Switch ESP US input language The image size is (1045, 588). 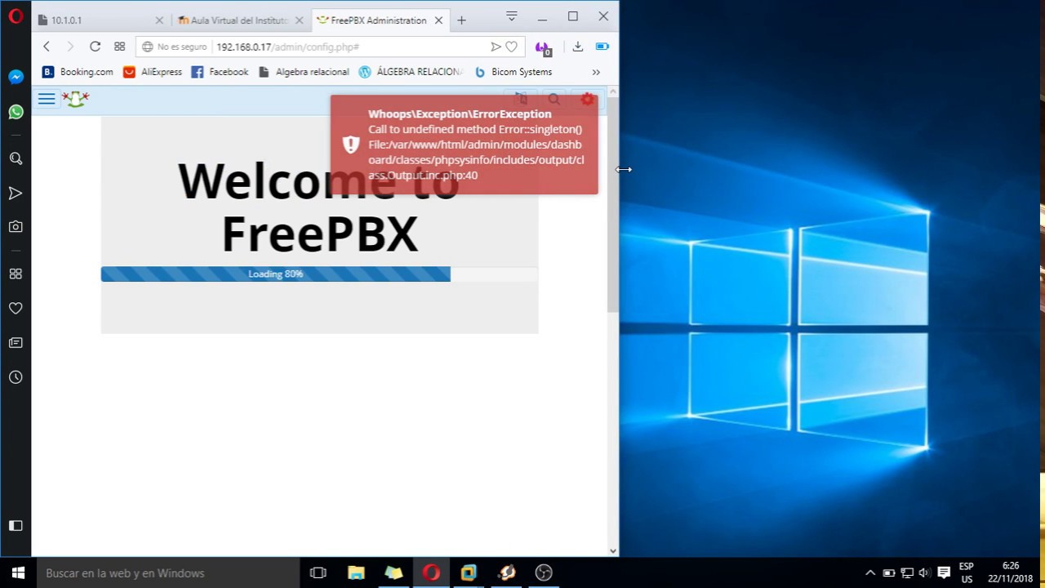coord(967,572)
